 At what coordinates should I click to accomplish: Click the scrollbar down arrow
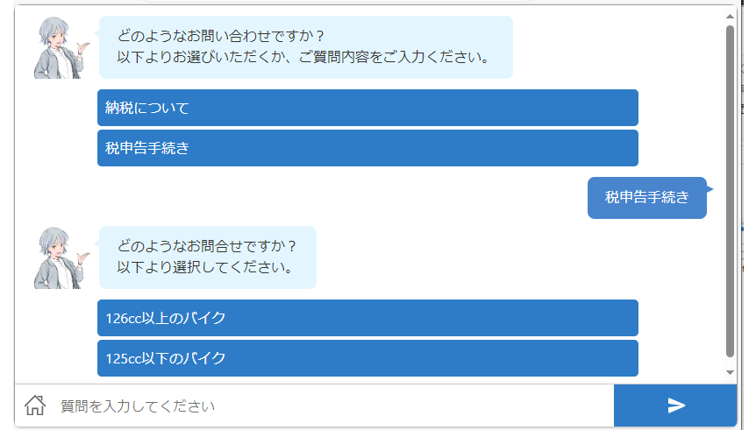730,373
